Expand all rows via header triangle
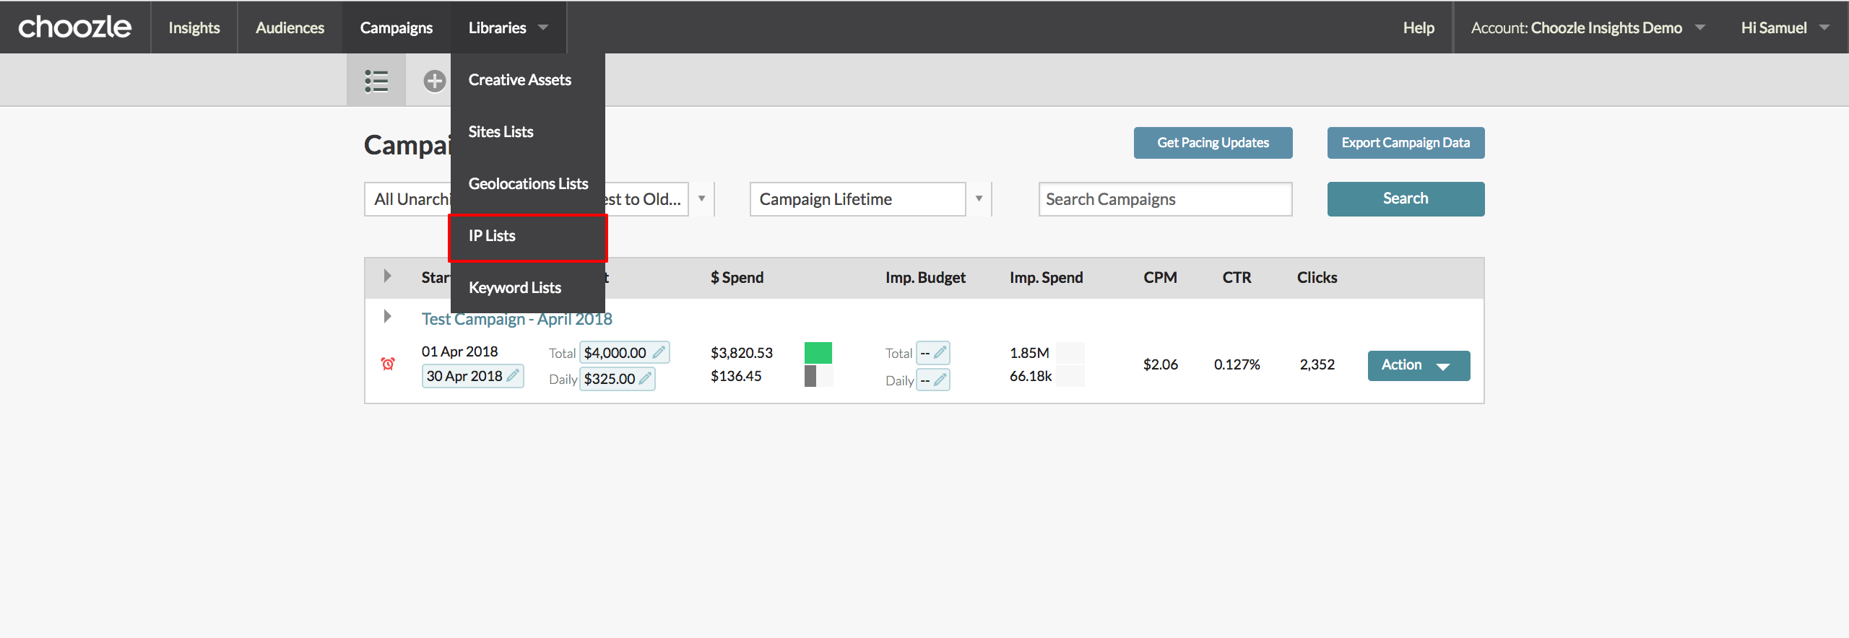This screenshot has height=638, width=1849. click(387, 276)
